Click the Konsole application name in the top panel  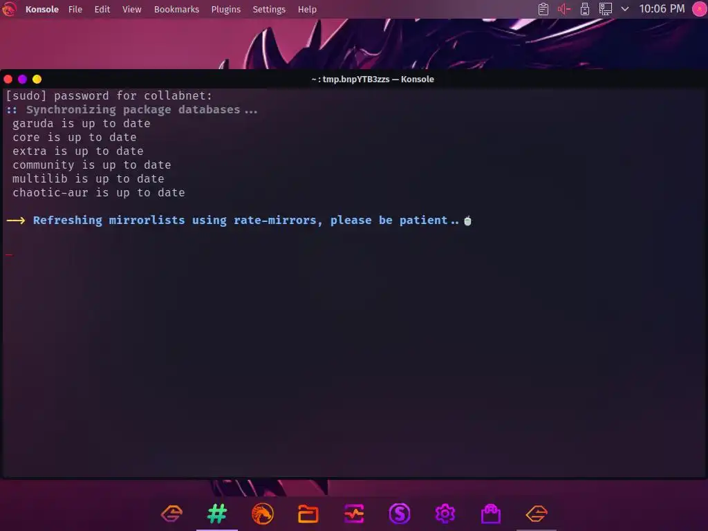pos(42,10)
